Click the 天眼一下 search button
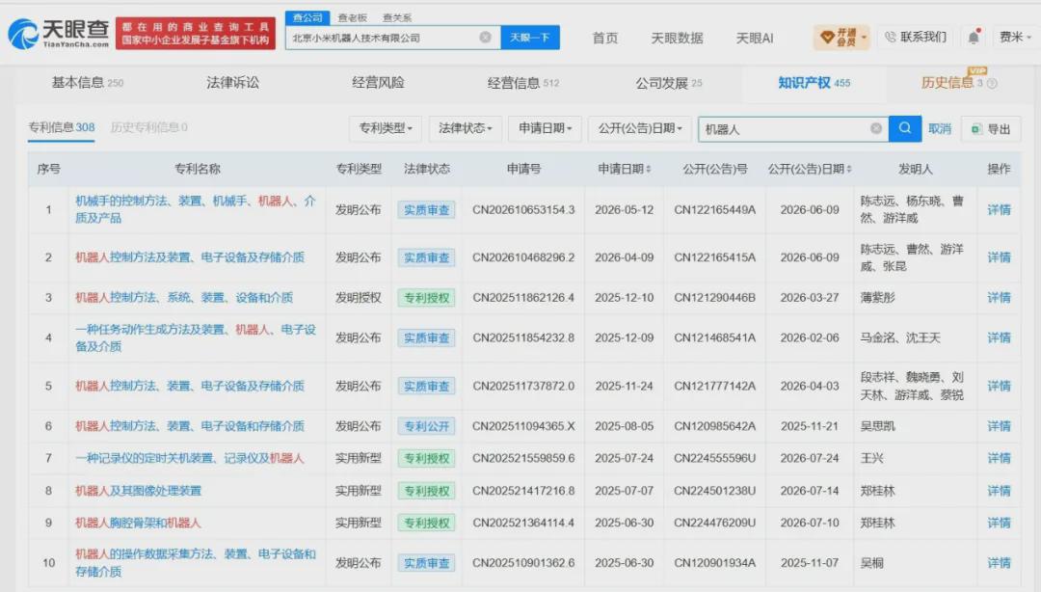1041x592 pixels. tap(530, 38)
